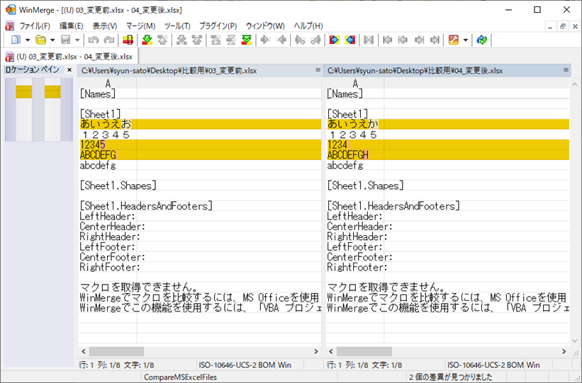Open the マージ(M) menu

(x=140, y=25)
